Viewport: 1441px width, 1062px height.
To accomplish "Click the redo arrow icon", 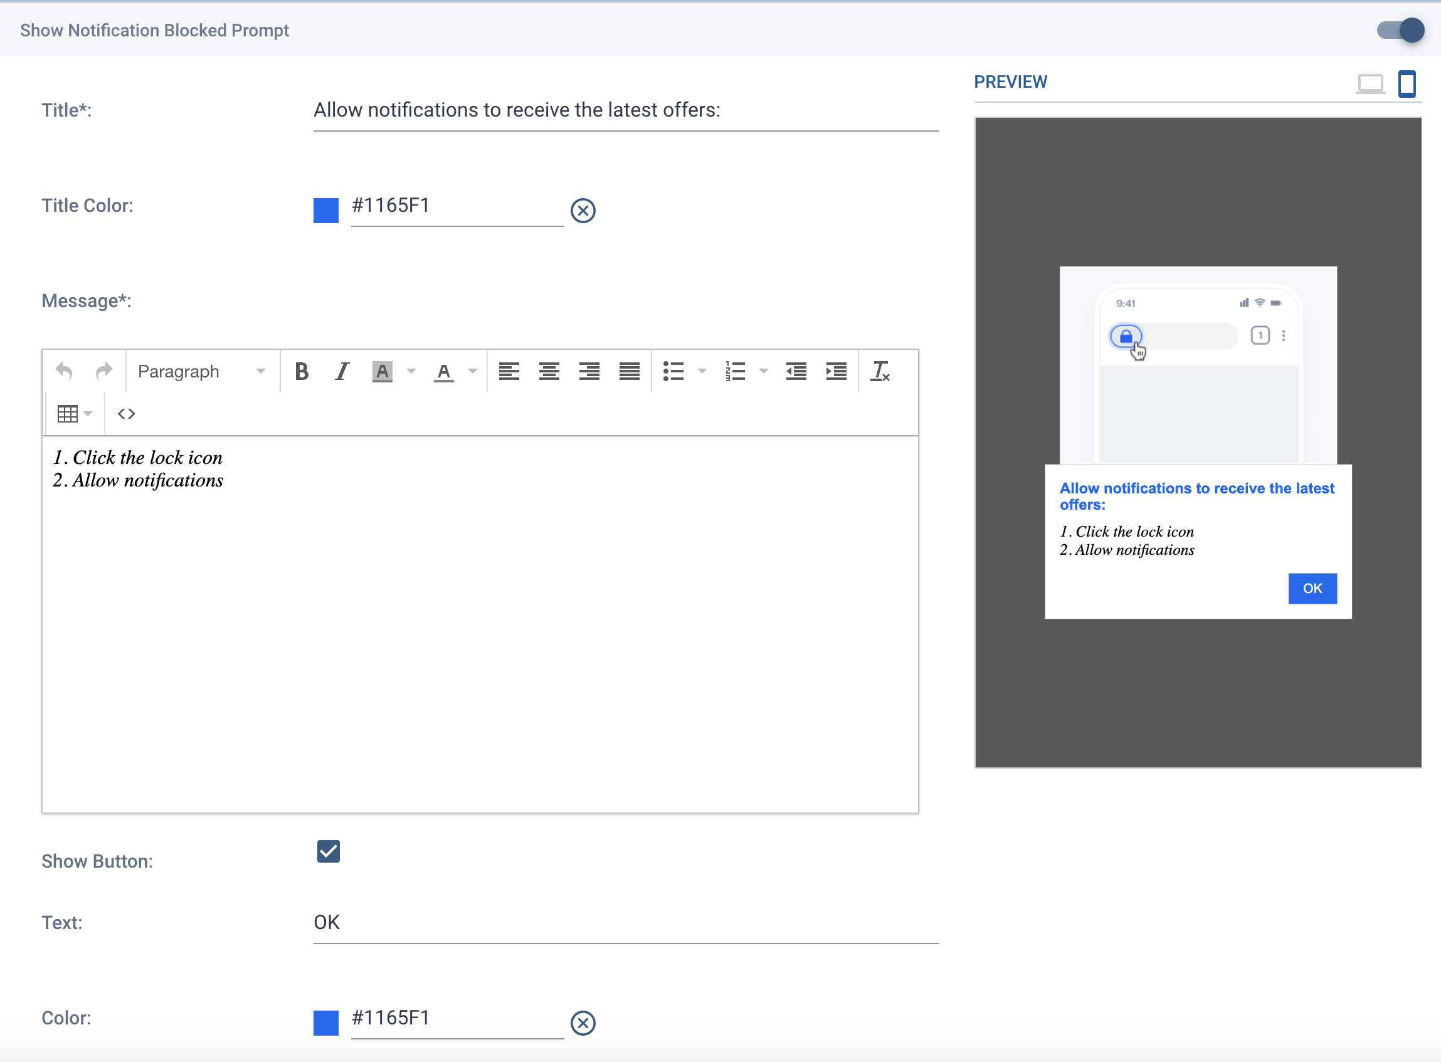I will point(103,372).
